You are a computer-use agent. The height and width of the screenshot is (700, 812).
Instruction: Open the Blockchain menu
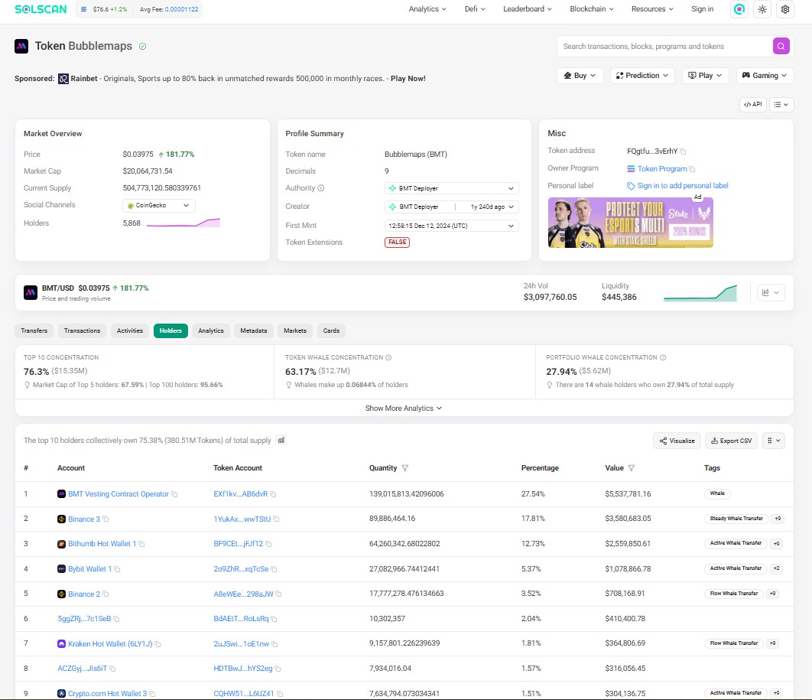click(x=591, y=9)
